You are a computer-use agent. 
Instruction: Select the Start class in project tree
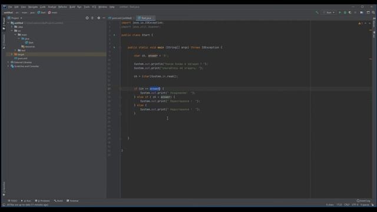[x=29, y=42]
